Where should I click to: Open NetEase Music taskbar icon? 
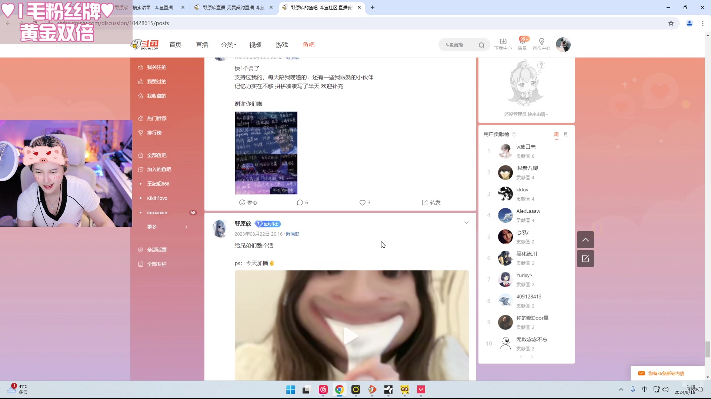(x=323, y=390)
